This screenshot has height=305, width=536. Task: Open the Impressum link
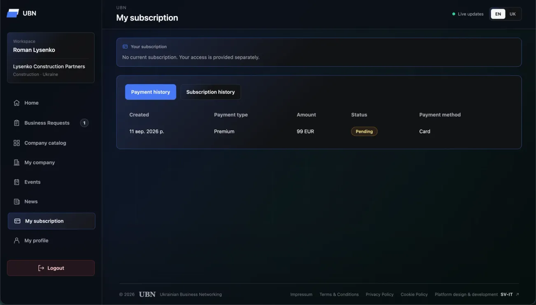pos(301,294)
